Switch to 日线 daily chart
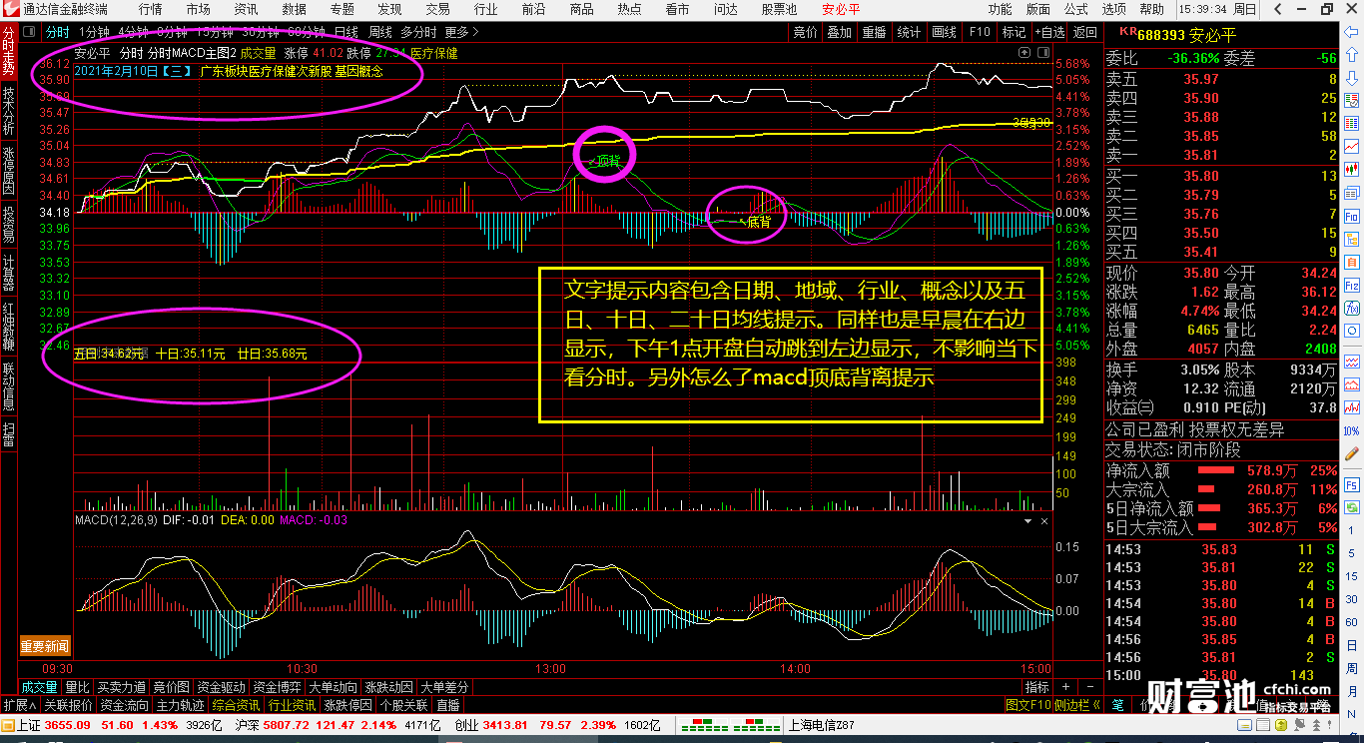This screenshot has height=743, width=1364. click(x=346, y=32)
